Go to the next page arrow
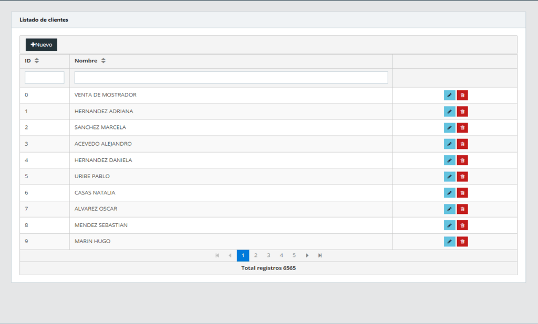This screenshot has width=538, height=324. pyautogui.click(x=307, y=255)
